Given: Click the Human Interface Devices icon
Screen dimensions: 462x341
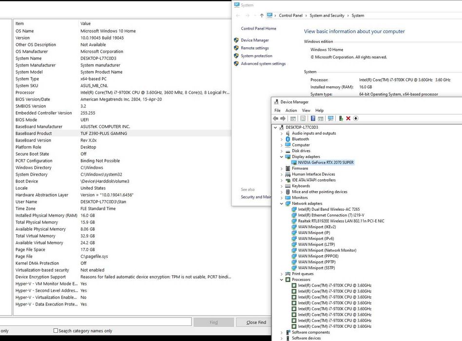Looking at the screenshot, I should [x=288, y=174].
